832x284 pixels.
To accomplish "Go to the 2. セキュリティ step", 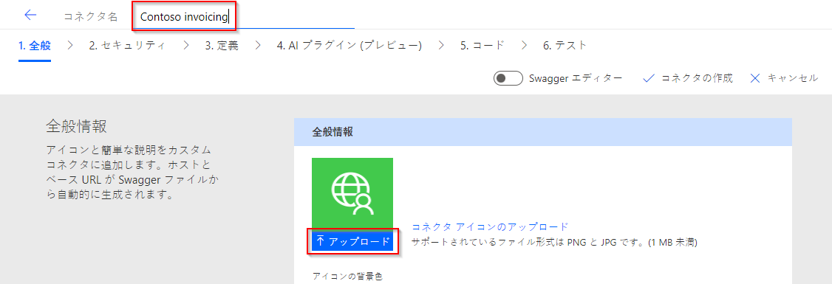I will tap(127, 46).
